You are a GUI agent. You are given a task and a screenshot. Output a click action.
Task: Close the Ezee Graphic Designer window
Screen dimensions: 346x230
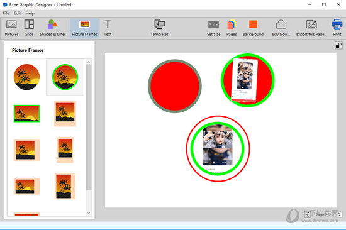pyautogui.click(x=339, y=4)
